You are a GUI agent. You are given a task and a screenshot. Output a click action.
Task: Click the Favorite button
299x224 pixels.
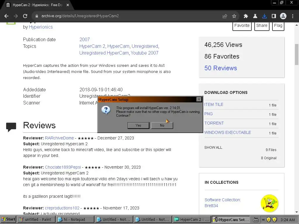[242, 26]
